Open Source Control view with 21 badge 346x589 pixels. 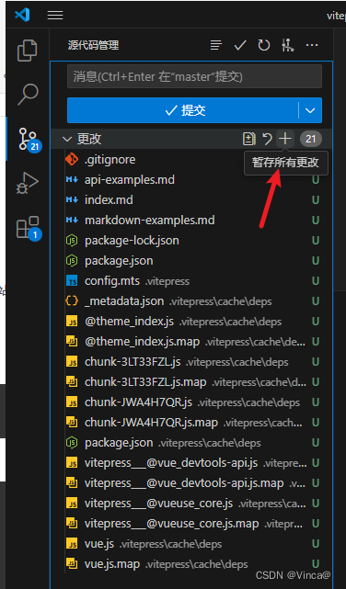click(x=29, y=140)
